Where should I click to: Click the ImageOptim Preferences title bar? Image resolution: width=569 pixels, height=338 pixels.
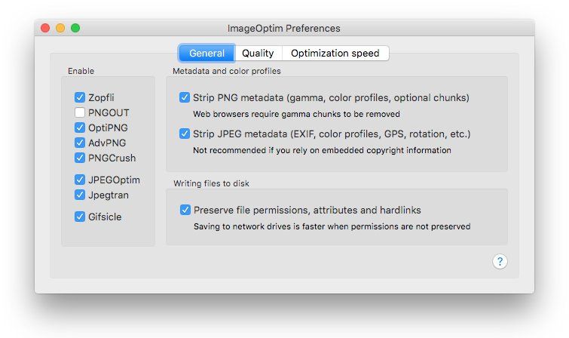284,28
